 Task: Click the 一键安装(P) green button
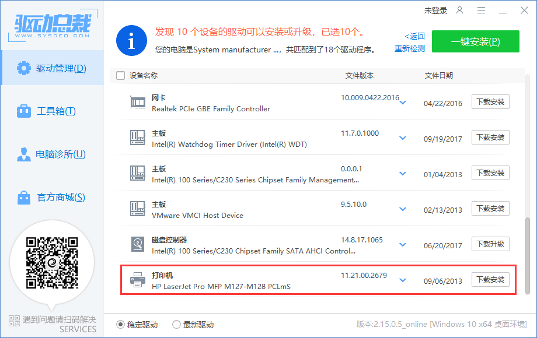(475, 41)
